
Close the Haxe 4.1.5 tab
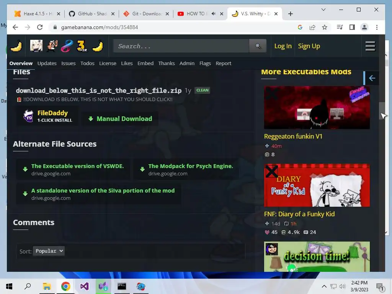[x=59, y=14]
